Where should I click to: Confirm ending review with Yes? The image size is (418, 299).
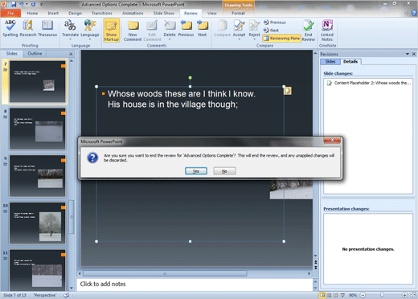click(x=196, y=171)
